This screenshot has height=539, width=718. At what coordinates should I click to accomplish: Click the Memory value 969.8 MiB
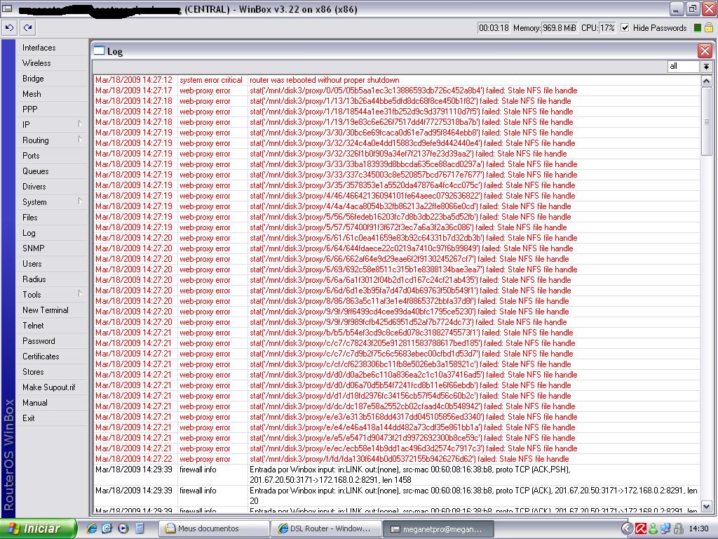tap(559, 28)
